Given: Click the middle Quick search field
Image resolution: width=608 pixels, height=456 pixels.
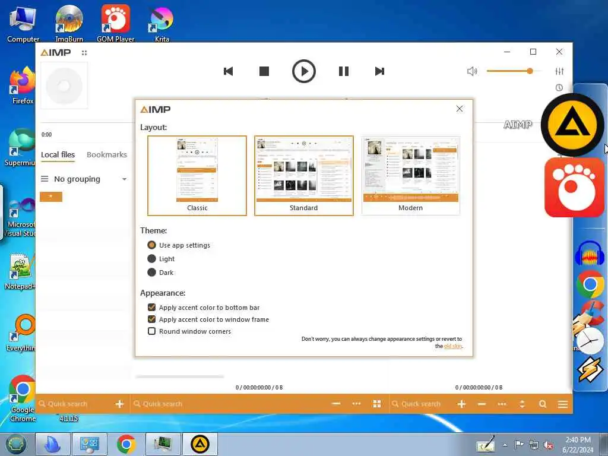Looking at the screenshot, I should point(229,404).
